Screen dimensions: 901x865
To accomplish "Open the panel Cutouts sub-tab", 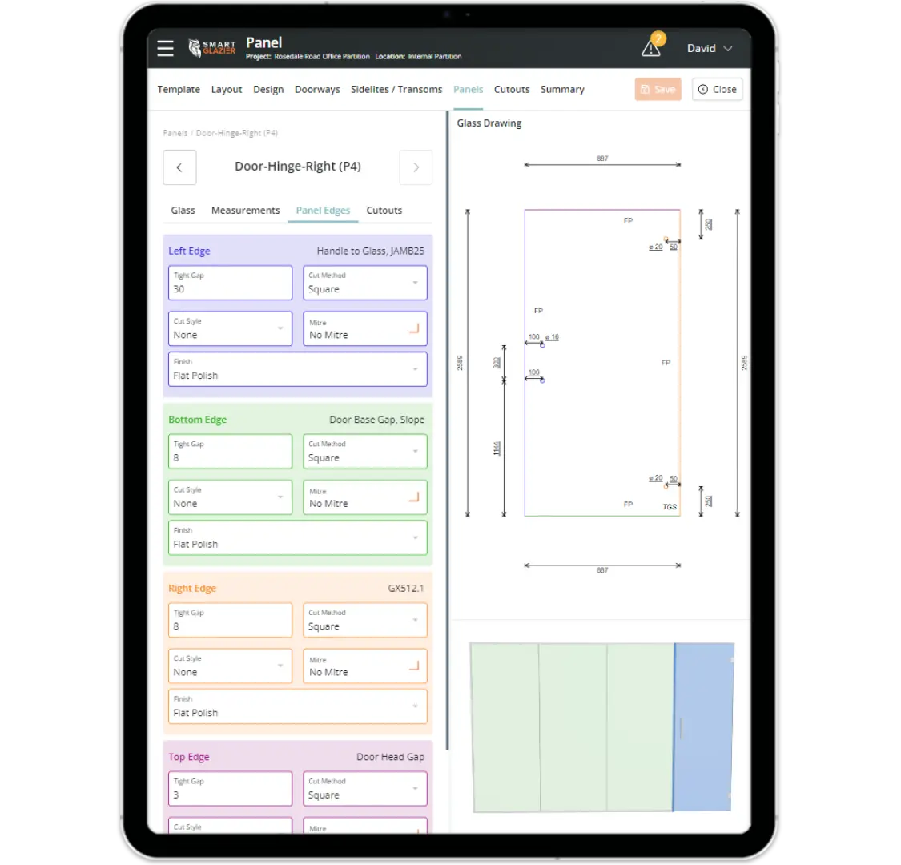I will [x=384, y=211].
